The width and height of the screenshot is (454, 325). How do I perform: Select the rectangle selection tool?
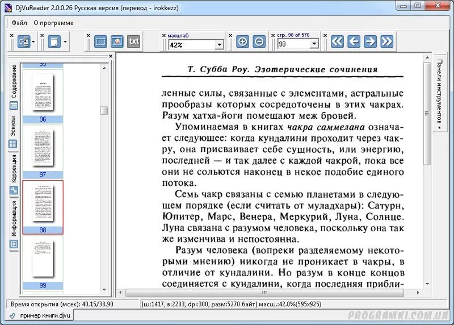(100, 41)
